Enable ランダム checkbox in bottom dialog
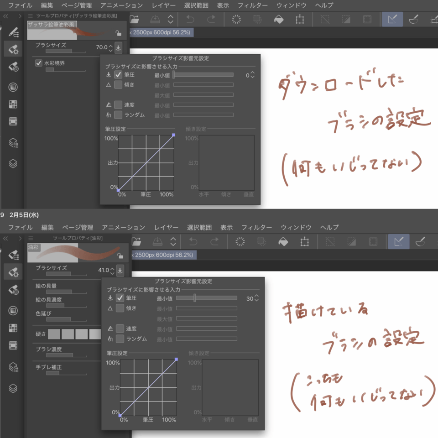 (x=120, y=339)
